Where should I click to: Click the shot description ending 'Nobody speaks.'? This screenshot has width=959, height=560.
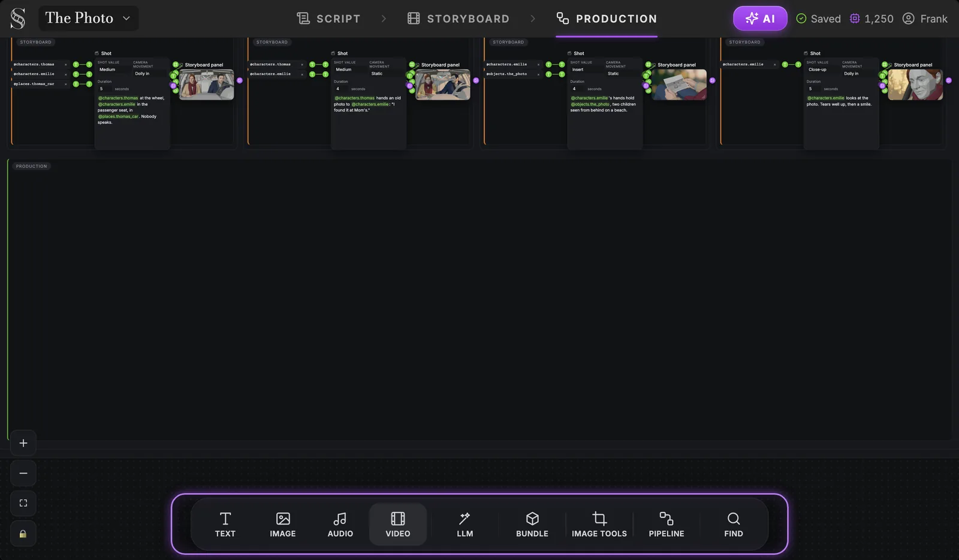(x=131, y=110)
